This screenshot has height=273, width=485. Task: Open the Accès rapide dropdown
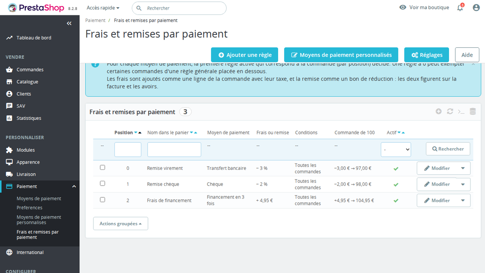pyautogui.click(x=103, y=8)
